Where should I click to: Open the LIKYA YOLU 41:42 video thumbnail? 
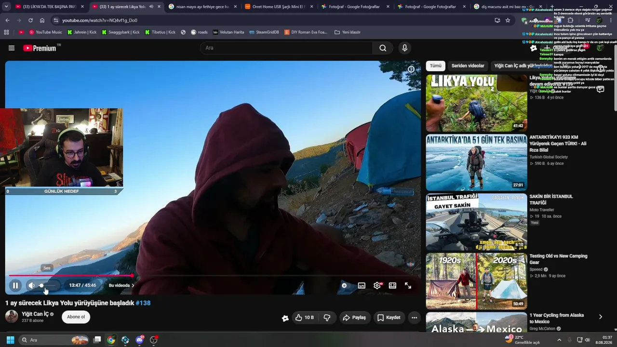tap(476, 103)
